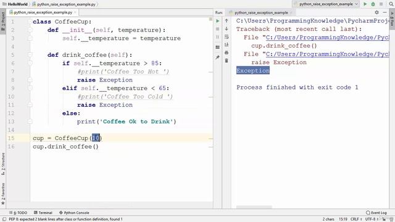This screenshot has width=395, height=222.
Task: Click line number 15 in the gutter
Action: click(11, 138)
